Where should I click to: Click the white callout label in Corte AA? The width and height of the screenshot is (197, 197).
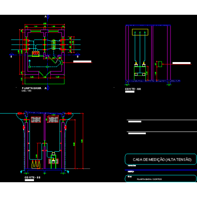(x=181, y=63)
